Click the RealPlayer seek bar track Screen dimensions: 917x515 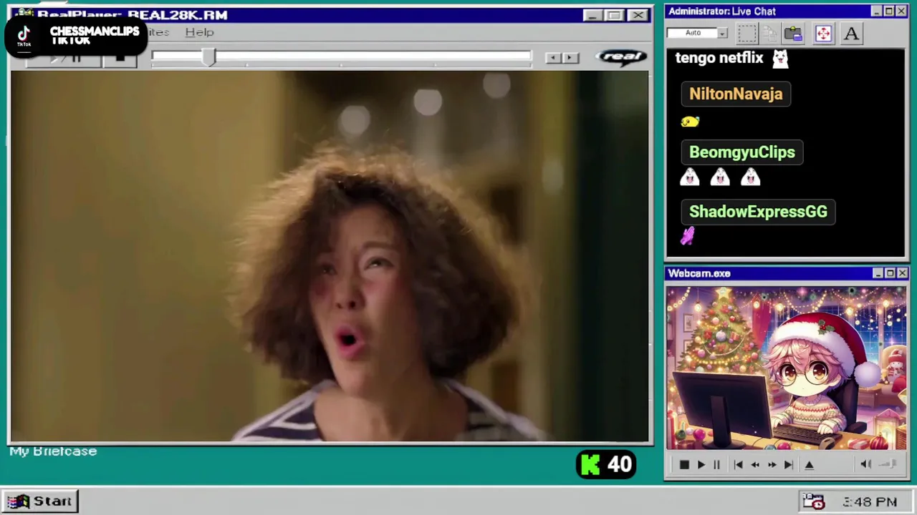tap(341, 57)
